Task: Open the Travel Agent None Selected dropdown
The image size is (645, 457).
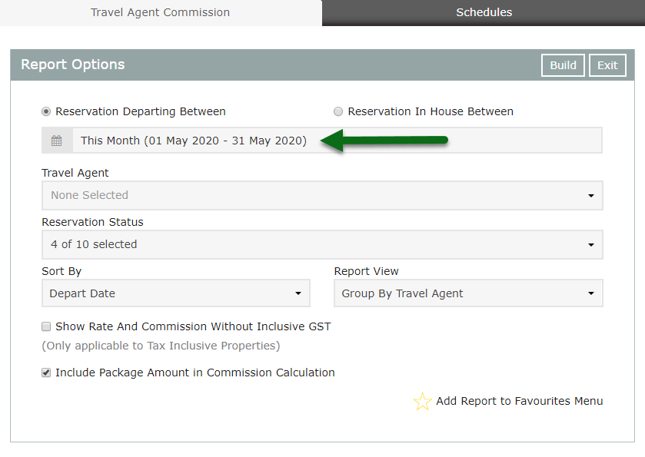Action: (322, 195)
